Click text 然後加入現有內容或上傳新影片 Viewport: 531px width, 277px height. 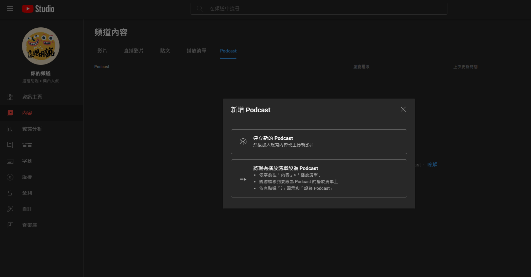point(284,145)
